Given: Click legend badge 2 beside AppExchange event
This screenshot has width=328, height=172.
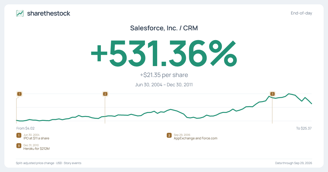Looking at the screenshot, I should pos(169,135).
